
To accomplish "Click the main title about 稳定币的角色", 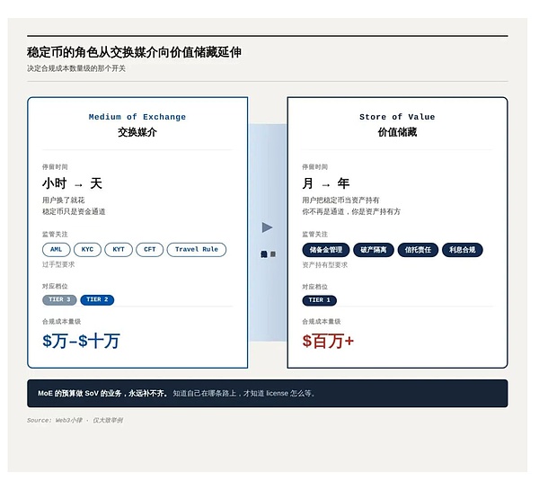I will [134, 52].
